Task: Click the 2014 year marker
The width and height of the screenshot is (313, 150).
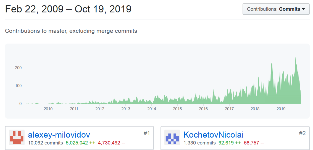Action: (151, 109)
